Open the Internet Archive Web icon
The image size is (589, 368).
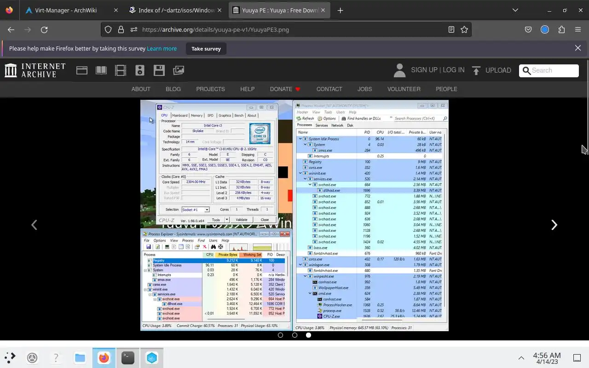click(x=82, y=70)
